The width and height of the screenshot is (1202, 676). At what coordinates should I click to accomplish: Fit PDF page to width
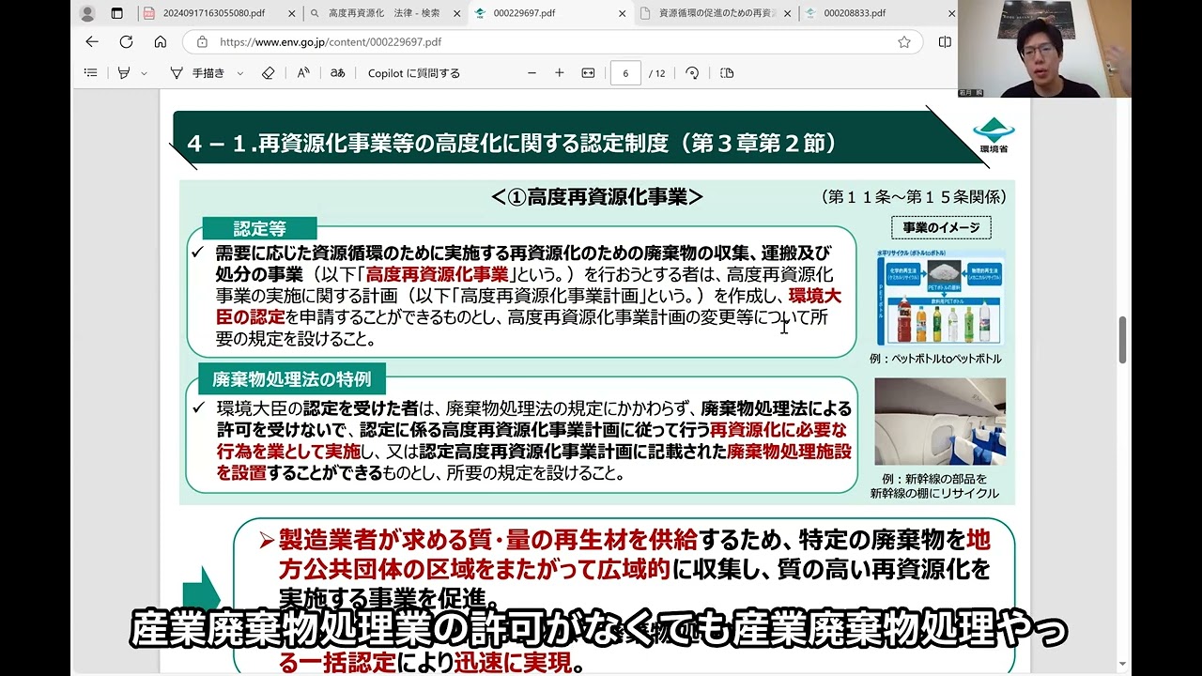(588, 73)
